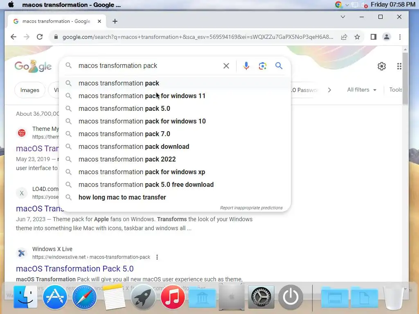Open macOS Transformation Pack 5.0 result
Screen dimensions: 419x314
point(75,269)
